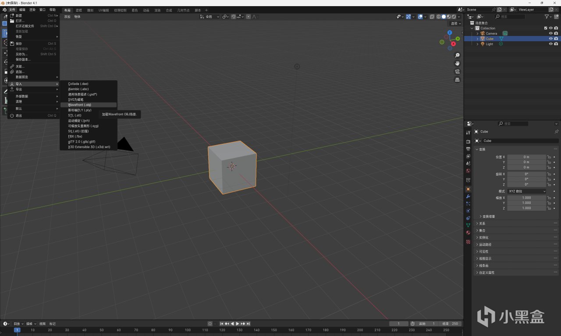Image resolution: width=561 pixels, height=336 pixels.
Task: Expand the 关系 relations panel
Action: 517,223
